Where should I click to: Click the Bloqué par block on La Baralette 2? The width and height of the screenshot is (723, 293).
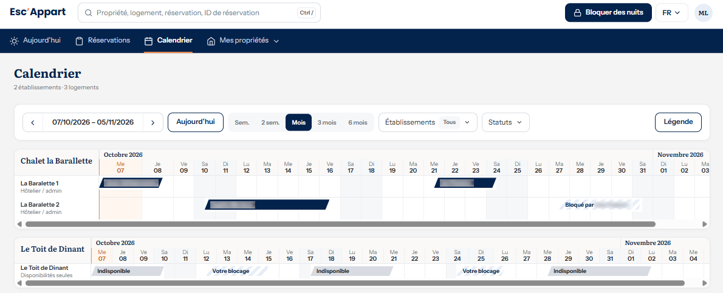pos(600,205)
